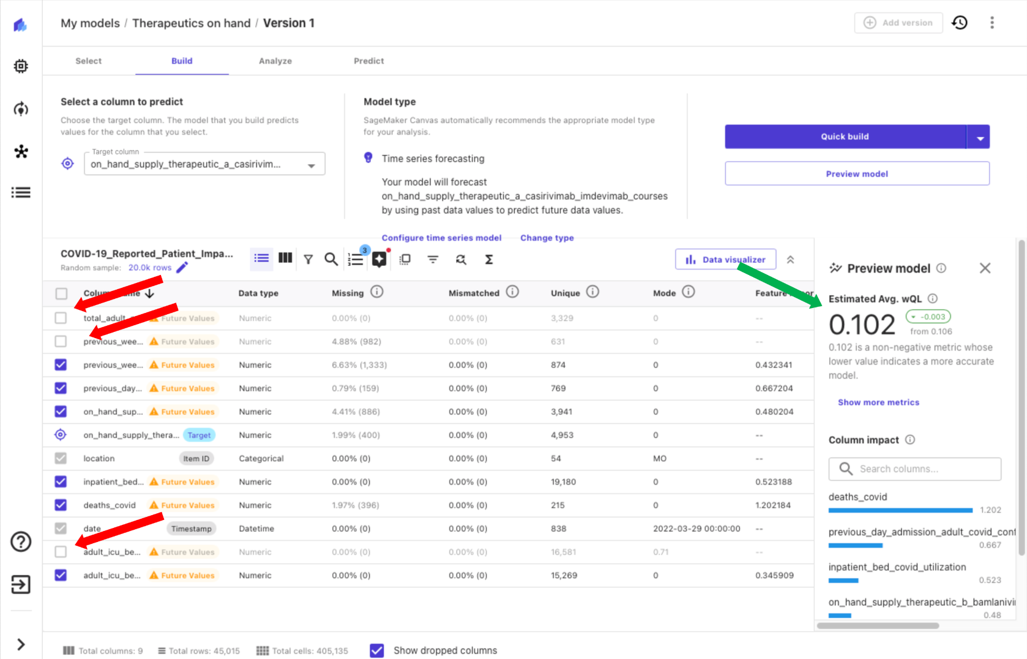Click the info icon beside Mode header
The image size is (1027, 659).
[x=689, y=292]
